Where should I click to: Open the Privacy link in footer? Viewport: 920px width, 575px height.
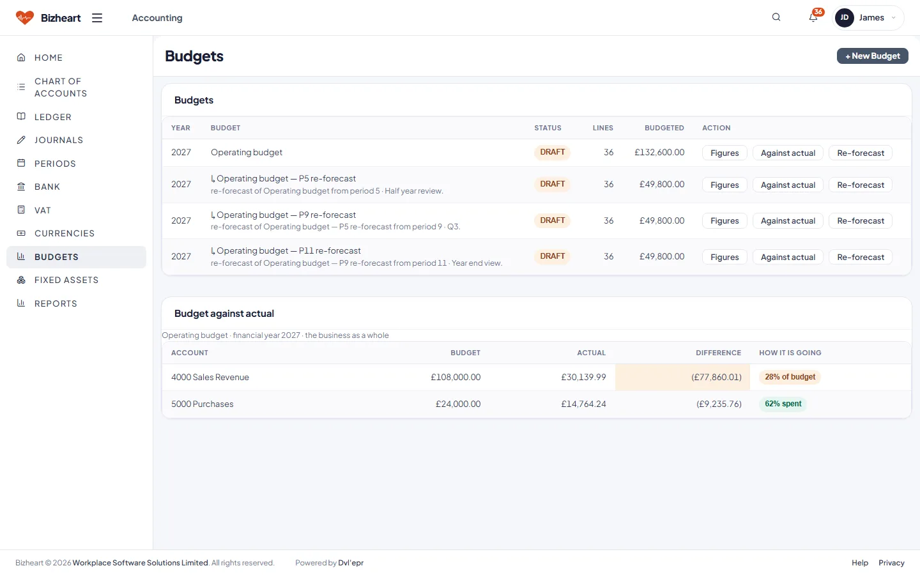pos(891,563)
